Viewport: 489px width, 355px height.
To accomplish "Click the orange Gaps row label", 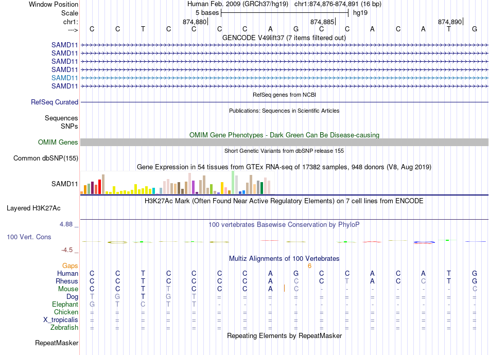I will [70, 265].
